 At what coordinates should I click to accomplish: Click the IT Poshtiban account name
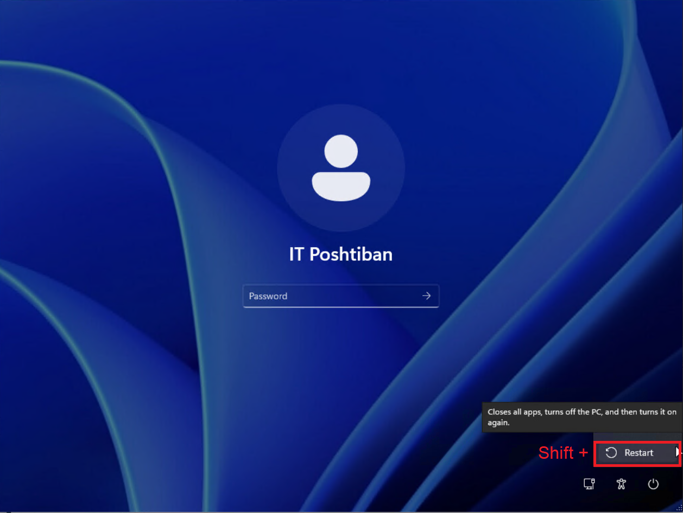coord(341,254)
